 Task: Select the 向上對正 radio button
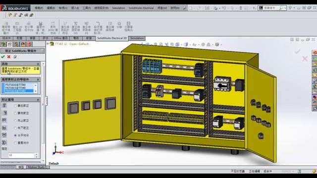15,121
